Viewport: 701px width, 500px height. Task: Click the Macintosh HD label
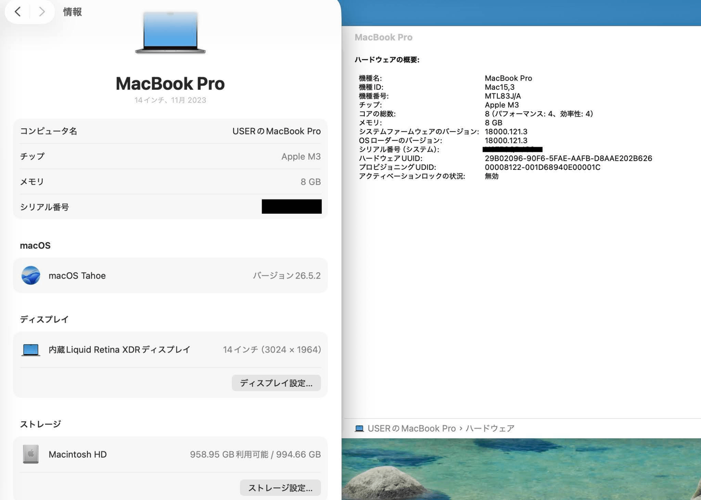[78, 454]
